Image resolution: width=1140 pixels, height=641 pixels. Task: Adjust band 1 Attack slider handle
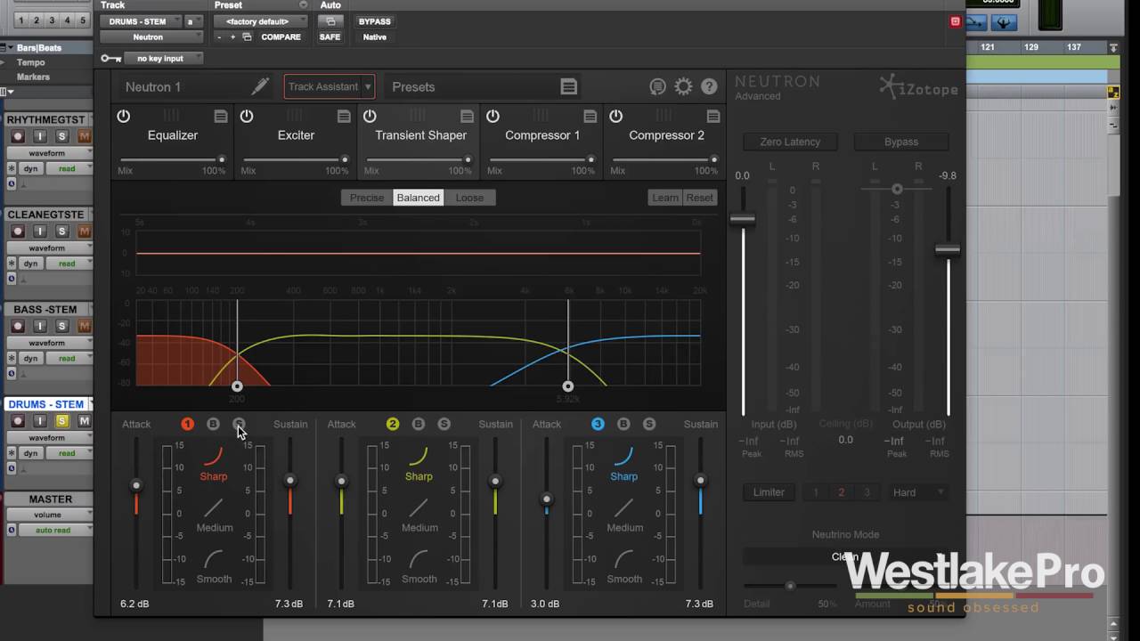pyautogui.click(x=136, y=485)
